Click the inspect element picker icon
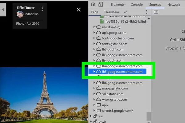Viewport: 185px width, 123px height. (x=93, y=5)
